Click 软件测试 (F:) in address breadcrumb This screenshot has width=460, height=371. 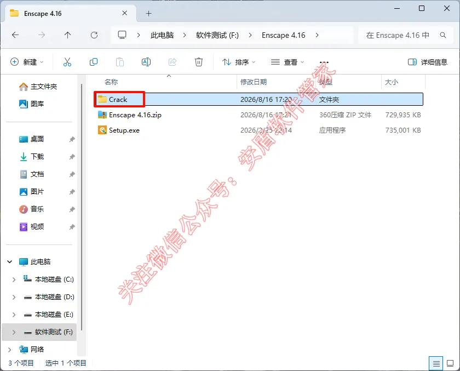point(217,35)
